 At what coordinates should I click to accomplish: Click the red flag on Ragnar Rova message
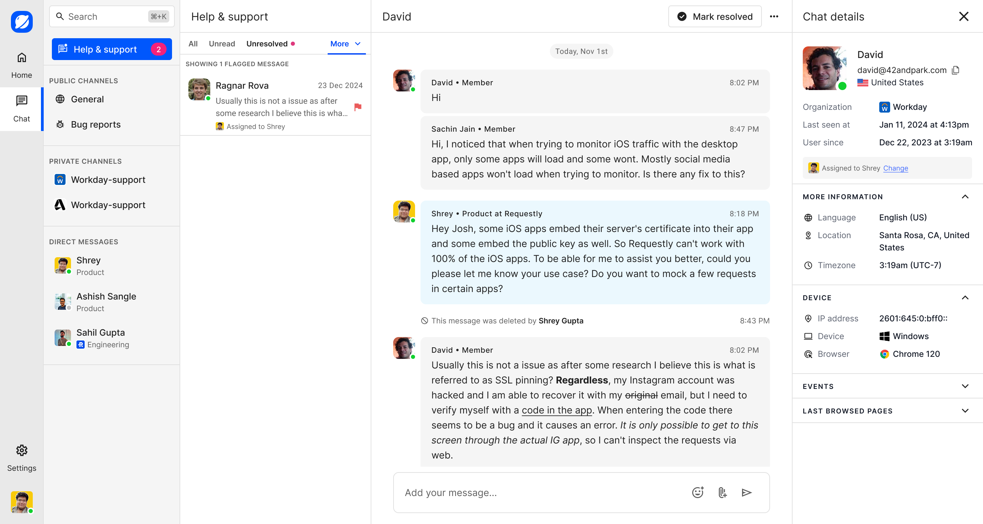click(x=358, y=107)
